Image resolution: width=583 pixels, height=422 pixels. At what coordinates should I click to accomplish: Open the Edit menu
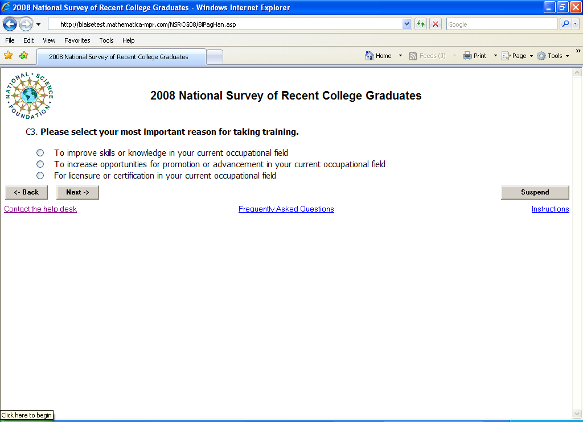point(28,40)
